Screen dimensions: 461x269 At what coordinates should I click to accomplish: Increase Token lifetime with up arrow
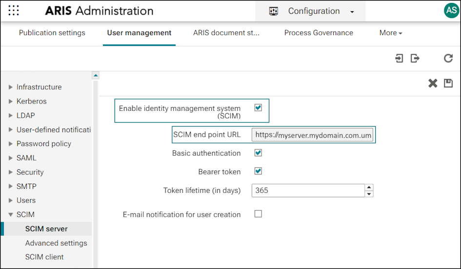(369, 187)
